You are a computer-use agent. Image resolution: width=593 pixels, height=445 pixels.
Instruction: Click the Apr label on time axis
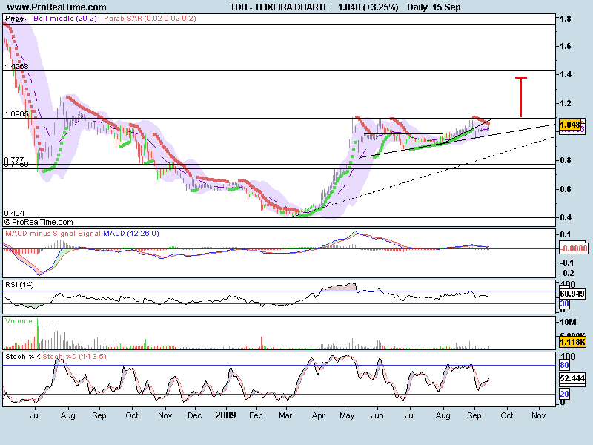coord(319,415)
